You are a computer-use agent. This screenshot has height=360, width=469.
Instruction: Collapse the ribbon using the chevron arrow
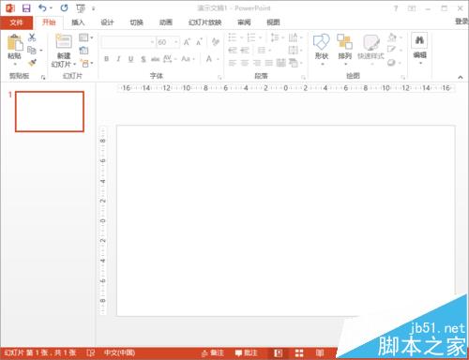[461, 77]
